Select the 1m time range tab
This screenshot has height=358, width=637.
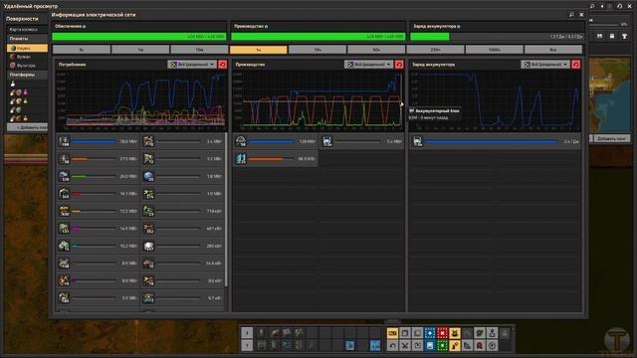click(x=140, y=50)
